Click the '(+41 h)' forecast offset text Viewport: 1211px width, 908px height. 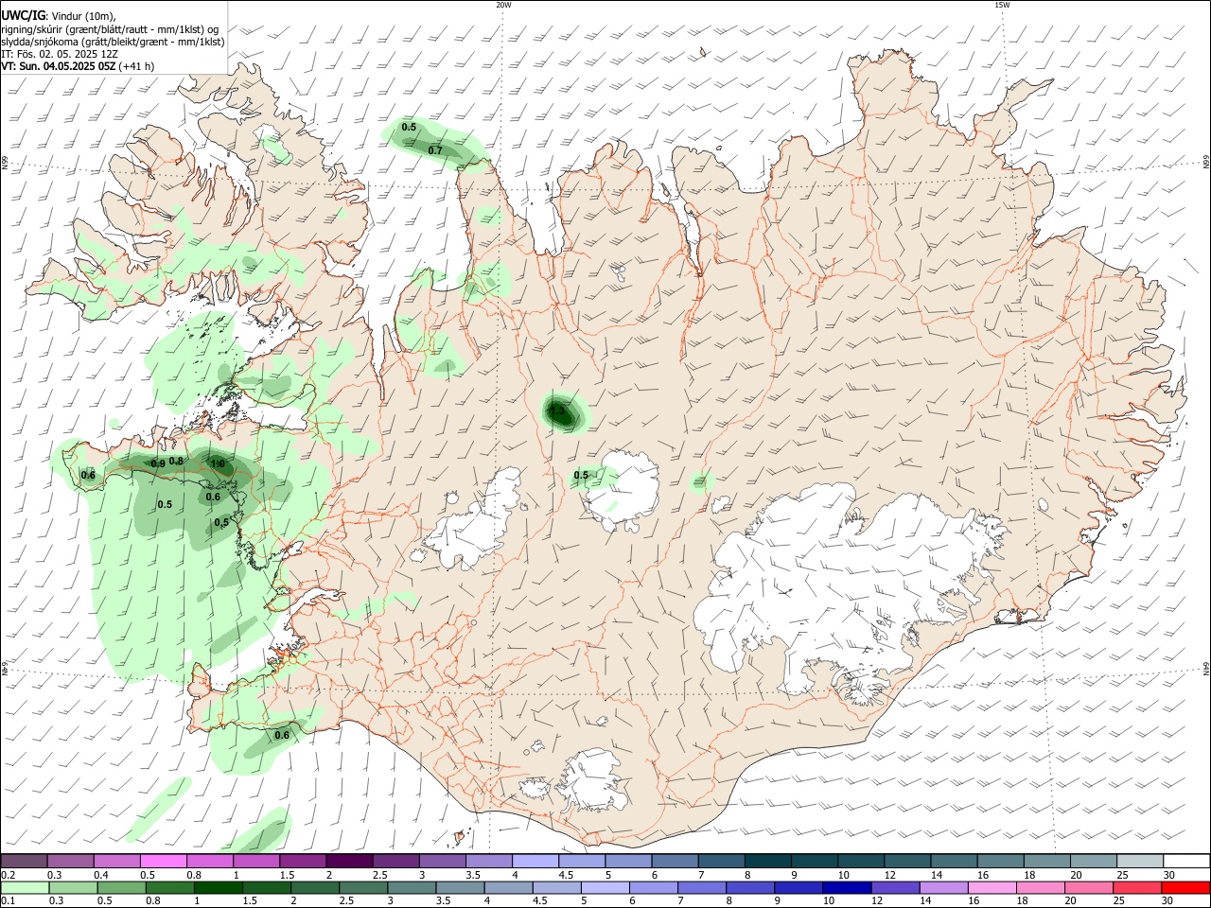[x=137, y=66]
